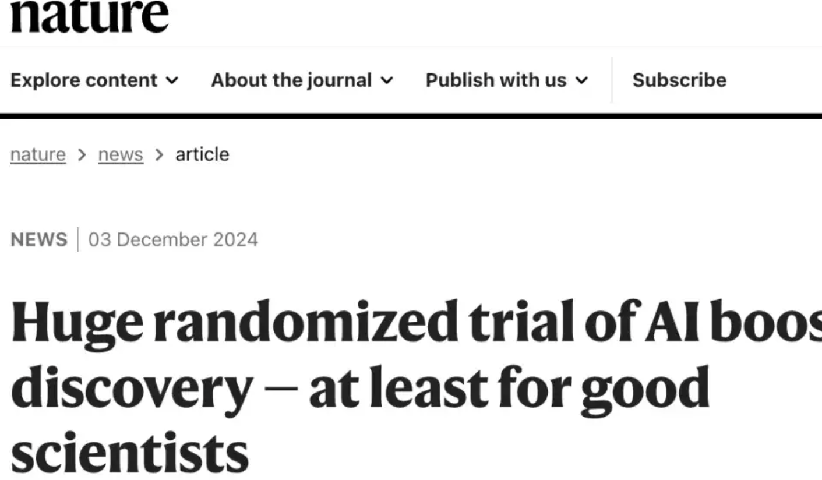Click the Nature logo
Viewport: 822px width, 480px height.
point(89,16)
